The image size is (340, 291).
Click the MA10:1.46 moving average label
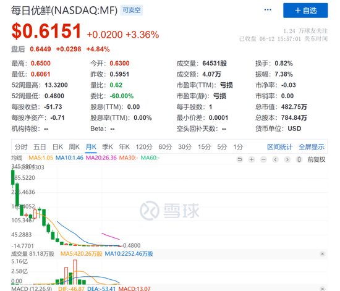tap(69, 158)
